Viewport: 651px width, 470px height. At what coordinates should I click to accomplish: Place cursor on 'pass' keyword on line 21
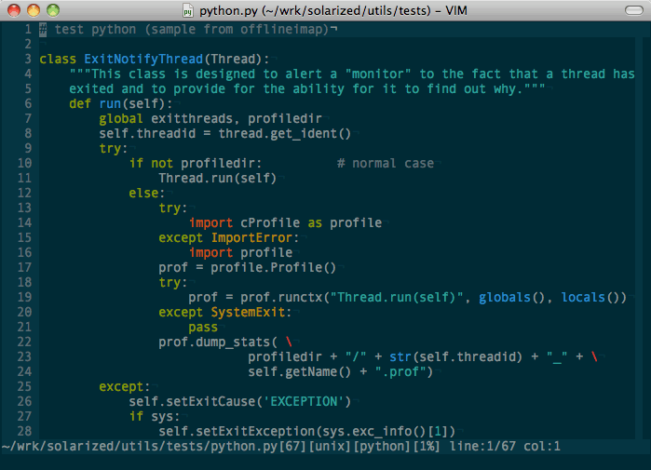203,327
